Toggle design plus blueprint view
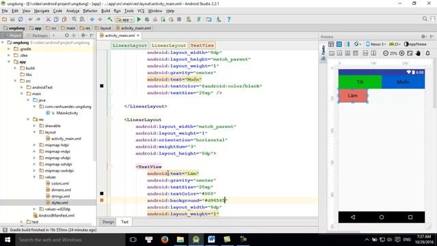 [x=348, y=44]
